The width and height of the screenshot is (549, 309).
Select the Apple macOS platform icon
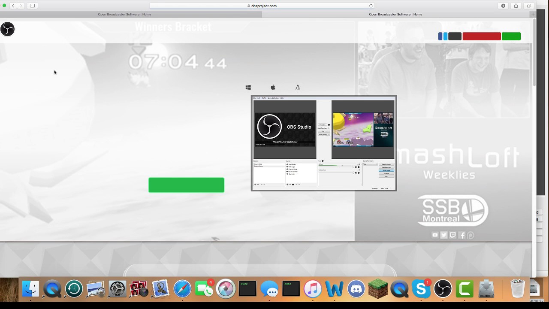(273, 87)
